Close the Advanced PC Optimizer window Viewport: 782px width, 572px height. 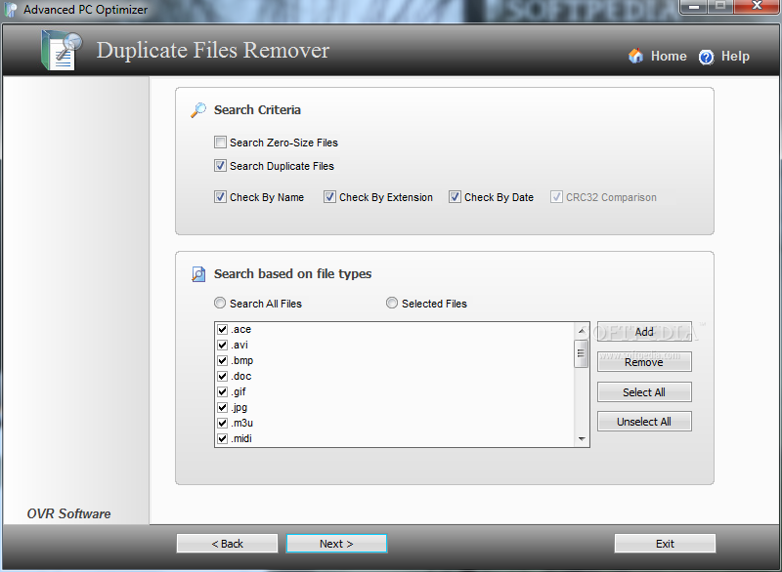[x=757, y=7]
